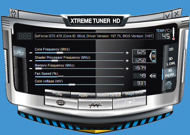Close Xtreme Tuner HD with the X

coord(177,14)
